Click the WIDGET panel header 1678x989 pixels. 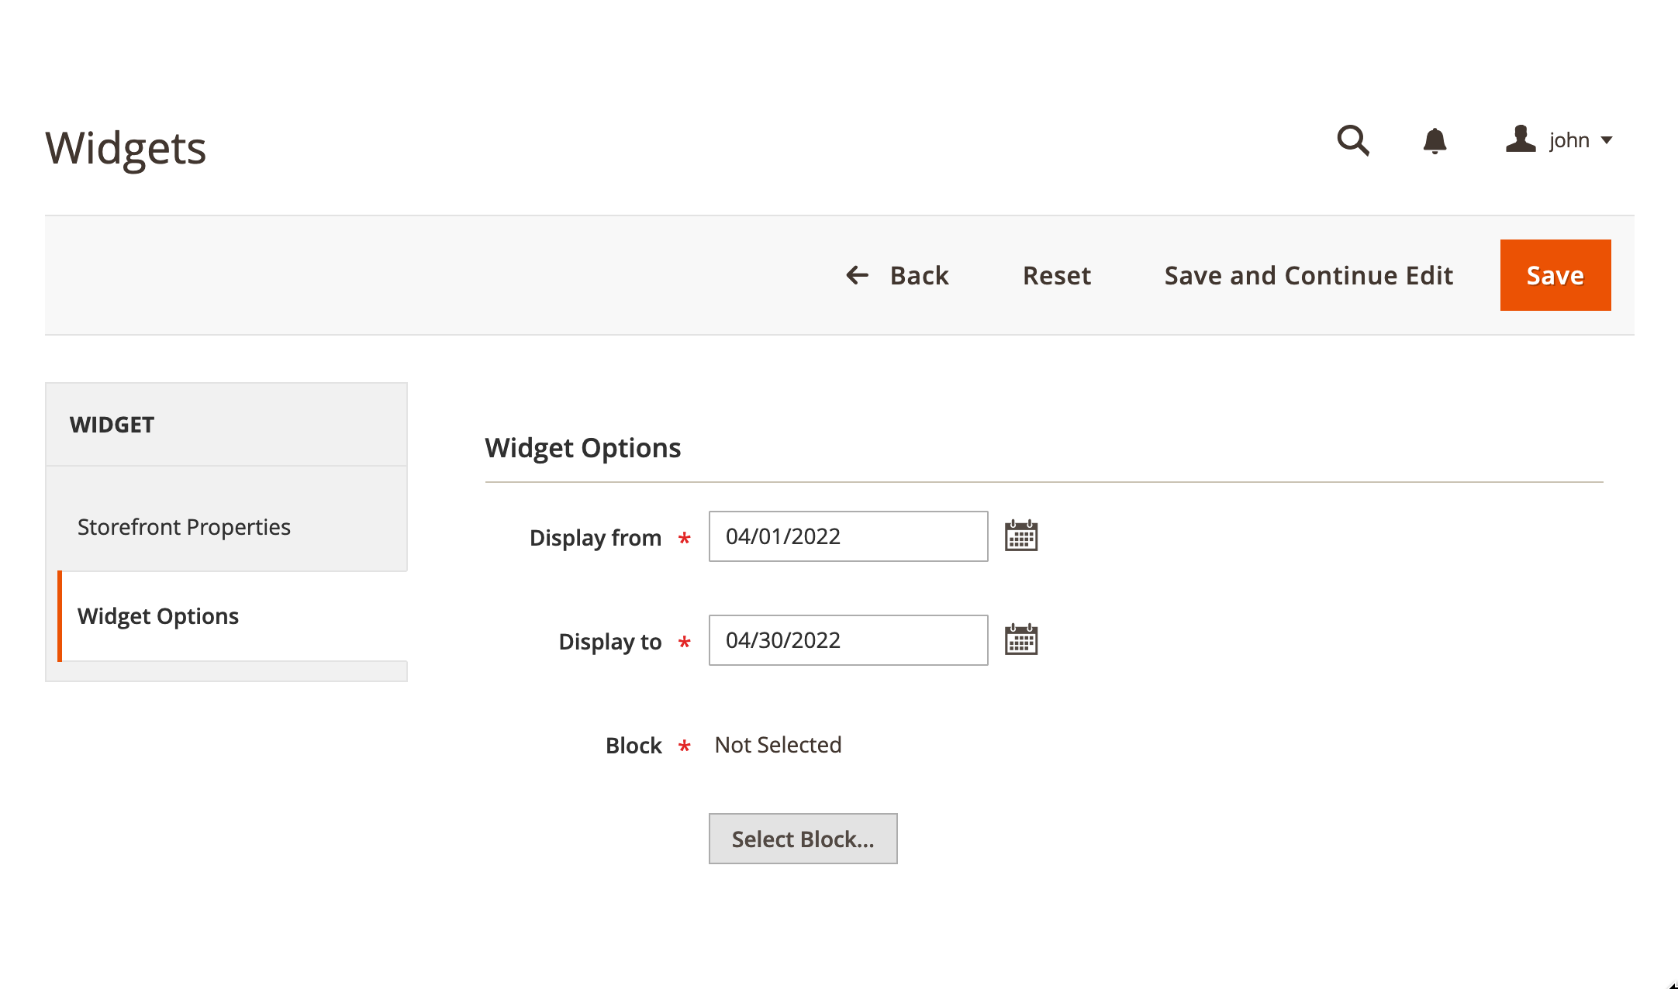pyautogui.click(x=112, y=425)
